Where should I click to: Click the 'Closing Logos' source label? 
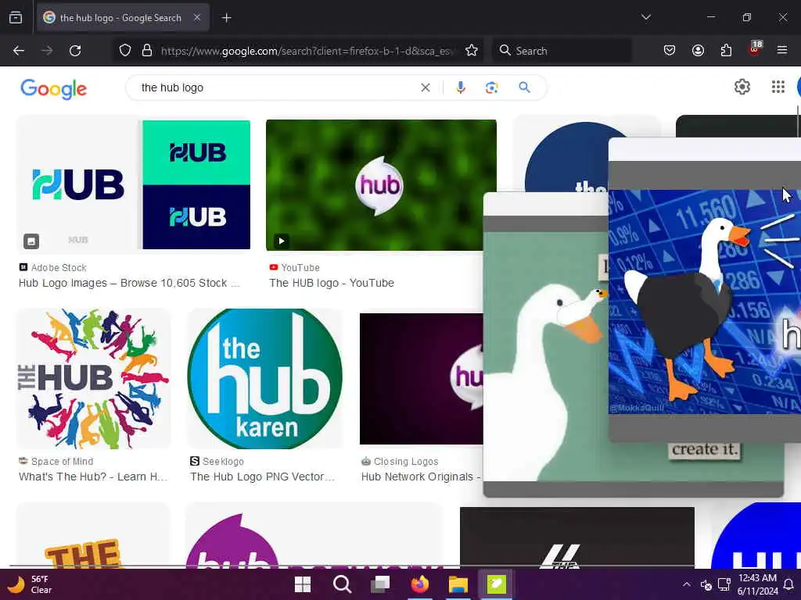406,462
